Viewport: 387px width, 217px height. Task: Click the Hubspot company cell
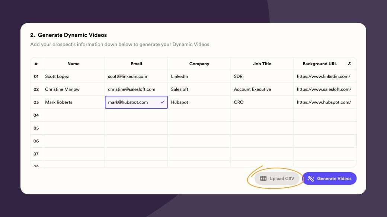199,102
